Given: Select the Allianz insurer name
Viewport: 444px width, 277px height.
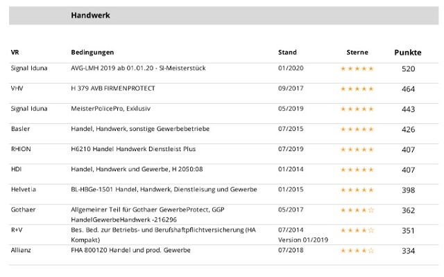Looking at the screenshot, I should click(x=22, y=250).
